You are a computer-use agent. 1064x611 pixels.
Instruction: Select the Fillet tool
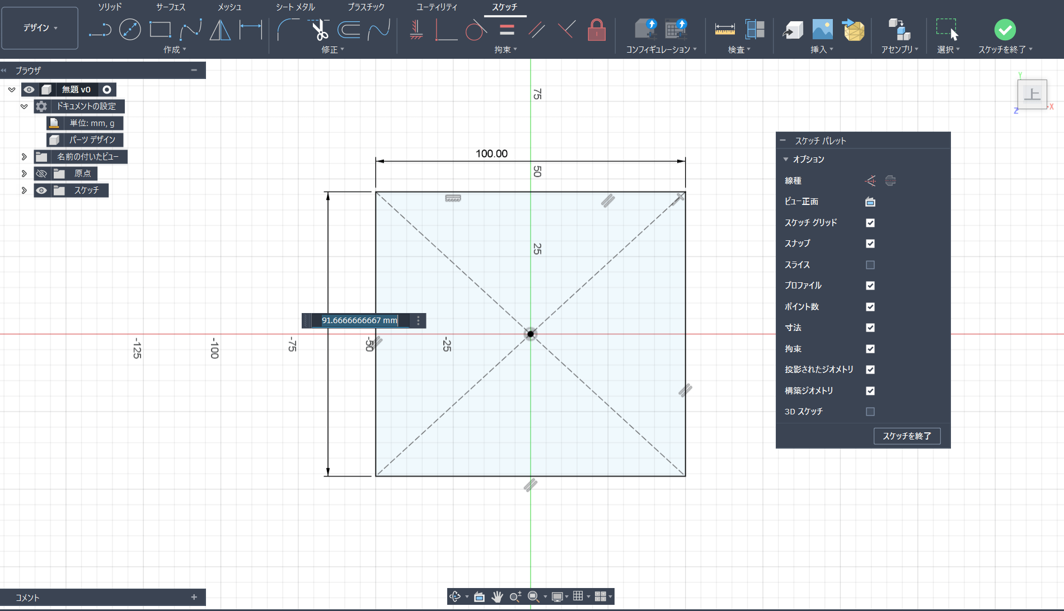coord(288,30)
